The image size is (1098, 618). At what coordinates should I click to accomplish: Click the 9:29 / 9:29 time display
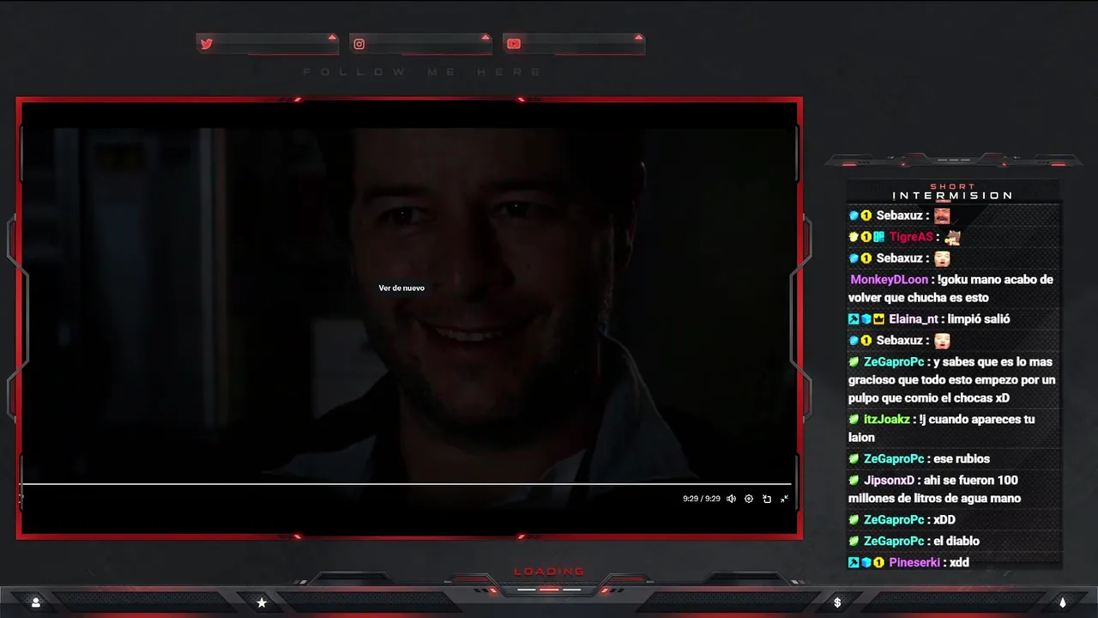(x=702, y=499)
